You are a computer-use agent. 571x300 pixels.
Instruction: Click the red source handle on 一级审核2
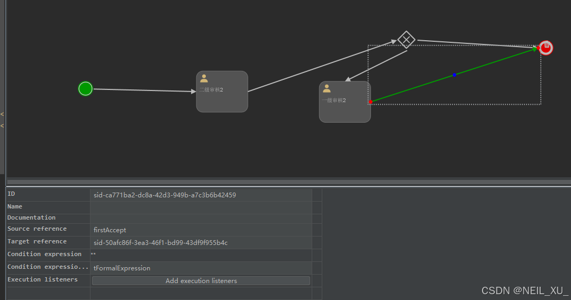coord(371,102)
